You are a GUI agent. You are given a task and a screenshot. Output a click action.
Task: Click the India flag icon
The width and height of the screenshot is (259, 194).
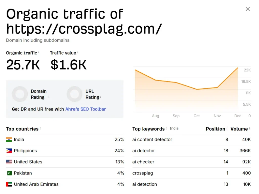[9, 140]
